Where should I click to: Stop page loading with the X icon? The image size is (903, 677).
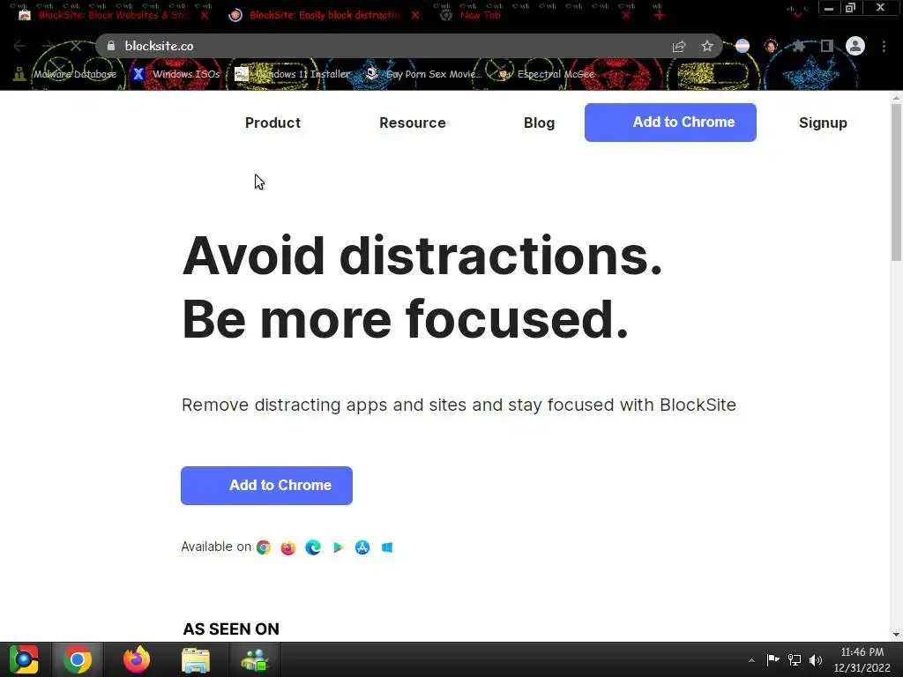[76, 46]
